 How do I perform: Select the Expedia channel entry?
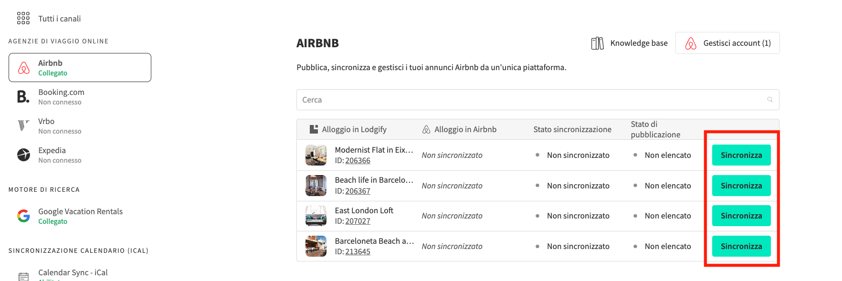pos(80,155)
